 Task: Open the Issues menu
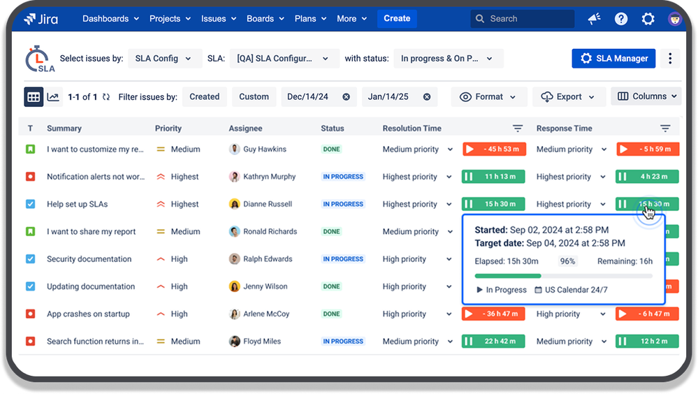click(218, 19)
